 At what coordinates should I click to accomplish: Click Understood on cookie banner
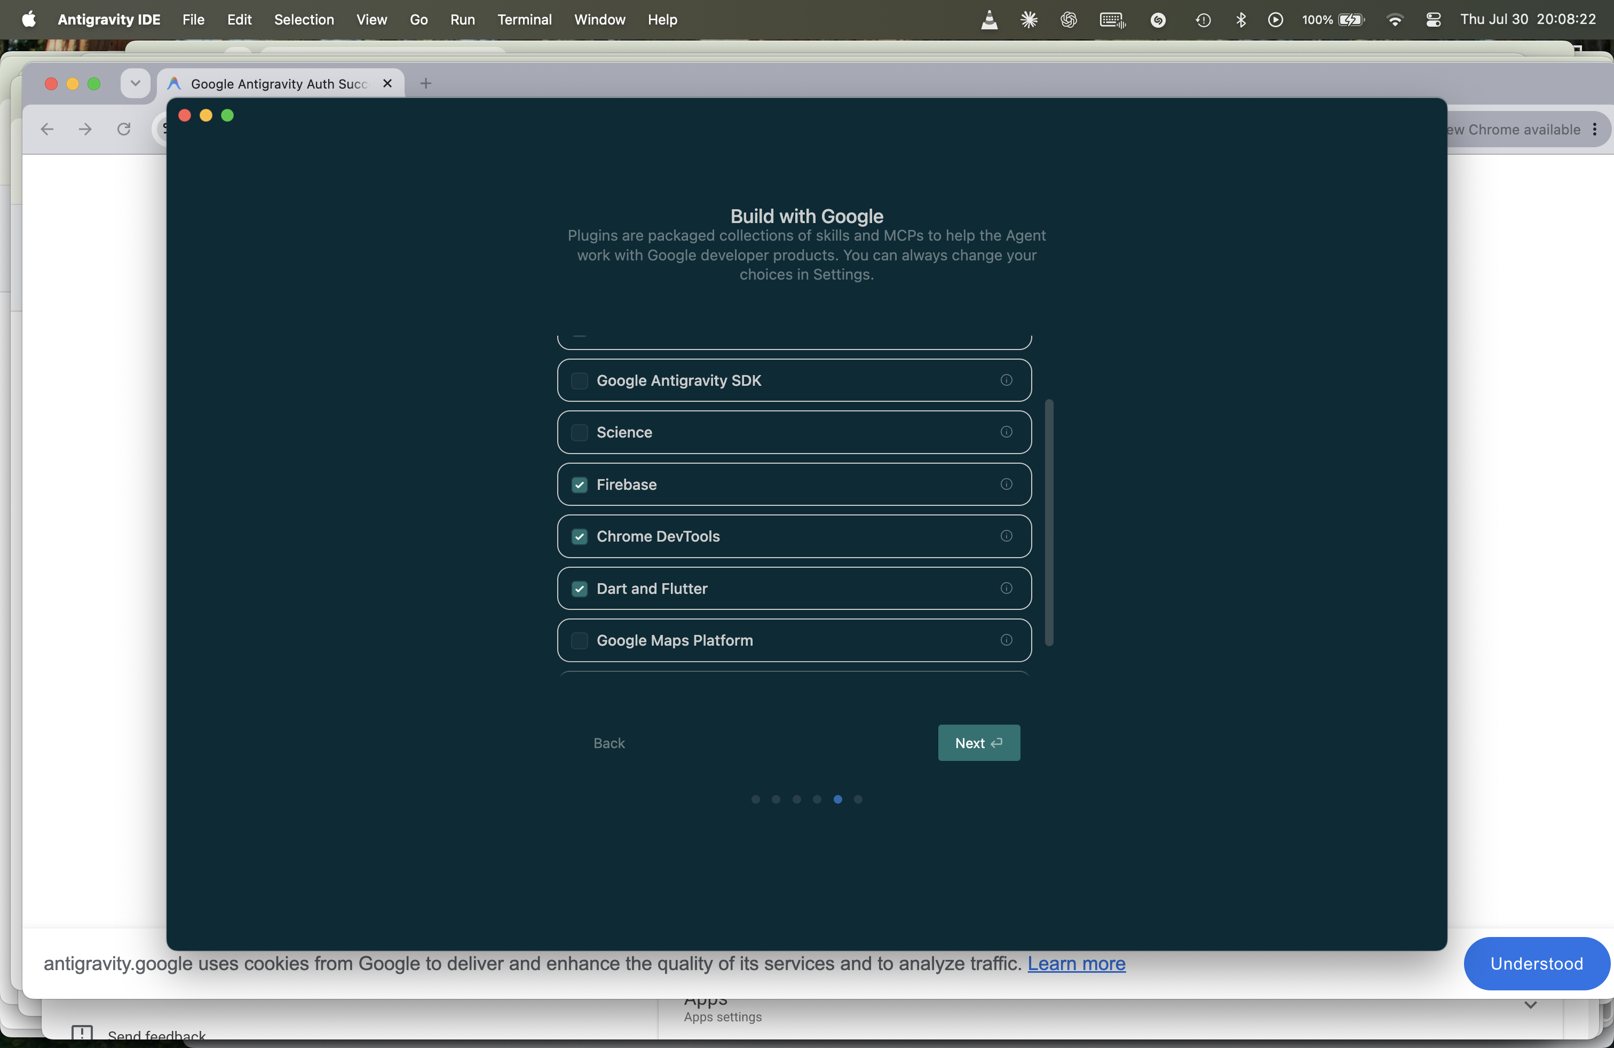(1536, 963)
